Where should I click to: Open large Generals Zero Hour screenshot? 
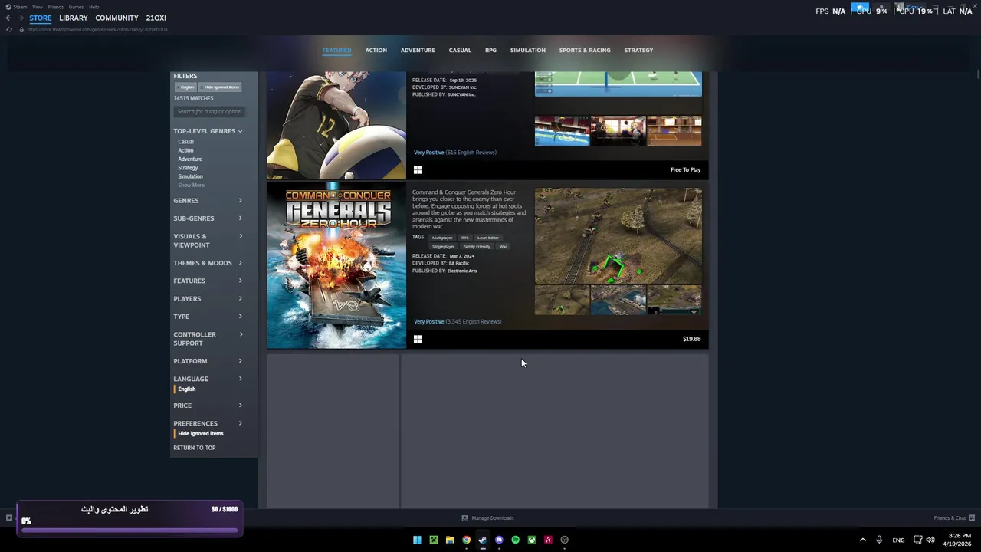[618, 236]
